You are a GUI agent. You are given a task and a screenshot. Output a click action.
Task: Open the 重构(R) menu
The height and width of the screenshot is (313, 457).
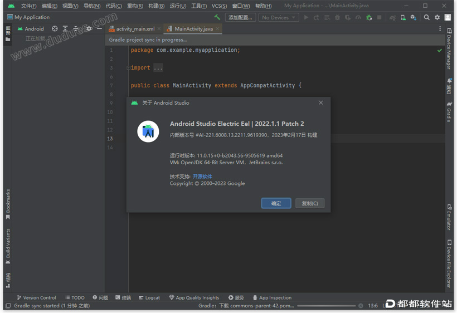click(x=135, y=6)
